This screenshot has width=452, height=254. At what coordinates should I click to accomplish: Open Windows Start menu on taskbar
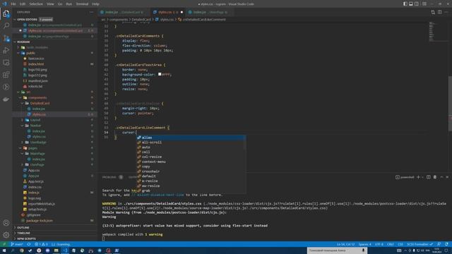click(x=4, y=250)
